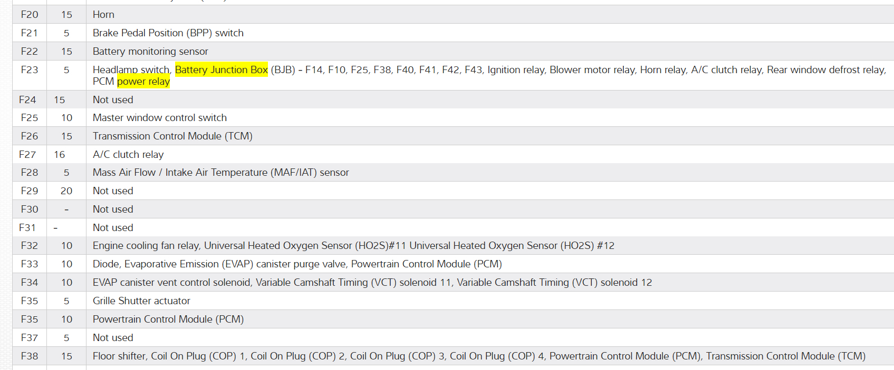
Task: Click "Brake Pedal Position (BPP) switch" text
Action: point(168,33)
